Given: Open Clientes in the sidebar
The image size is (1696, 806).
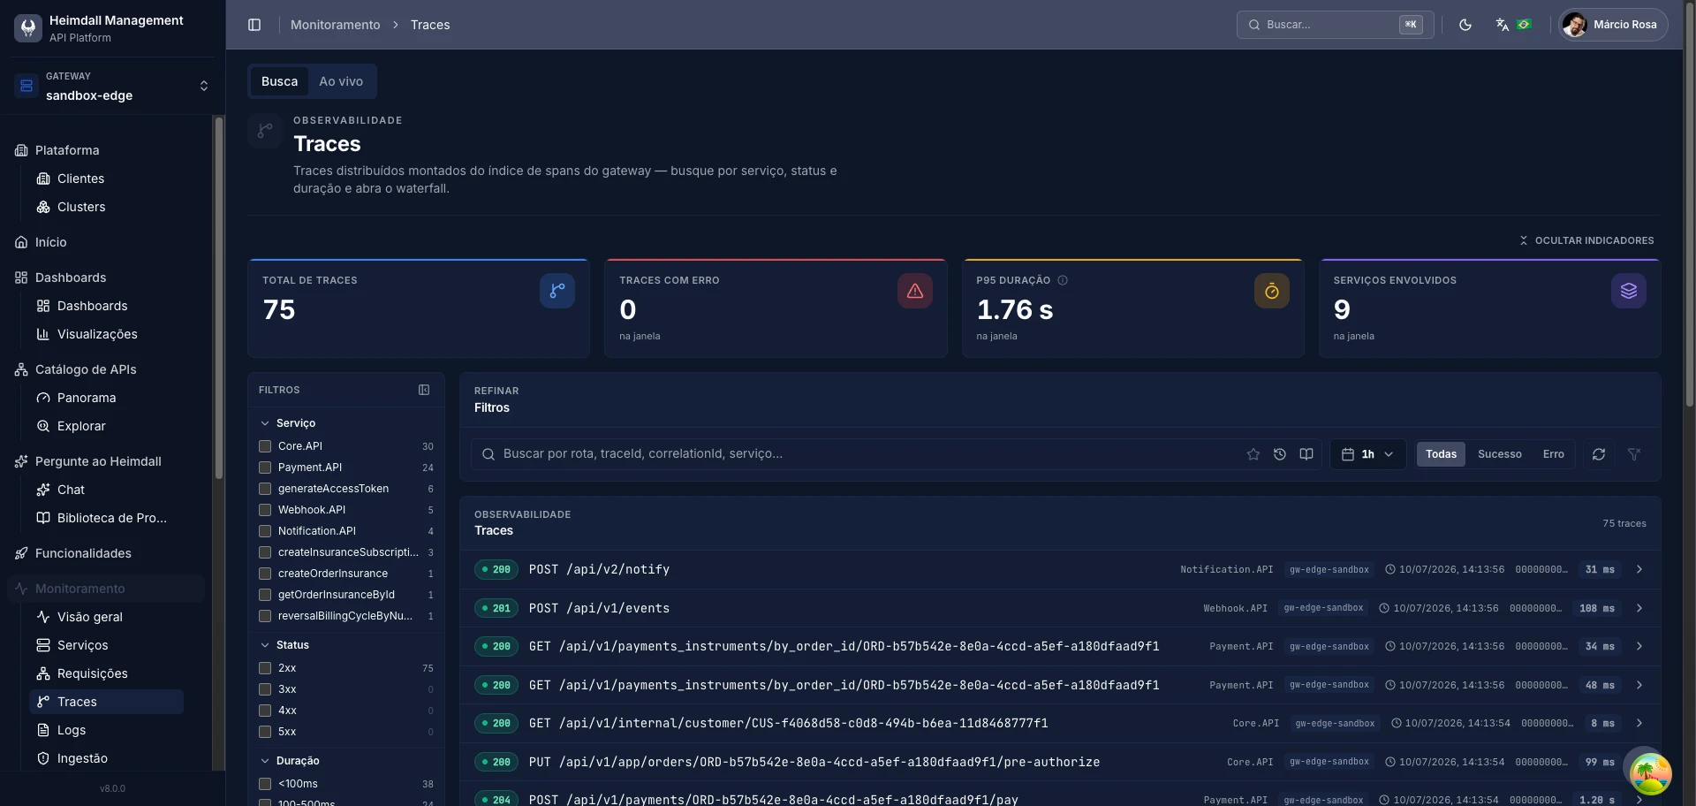Looking at the screenshot, I should pyautogui.click(x=80, y=179).
